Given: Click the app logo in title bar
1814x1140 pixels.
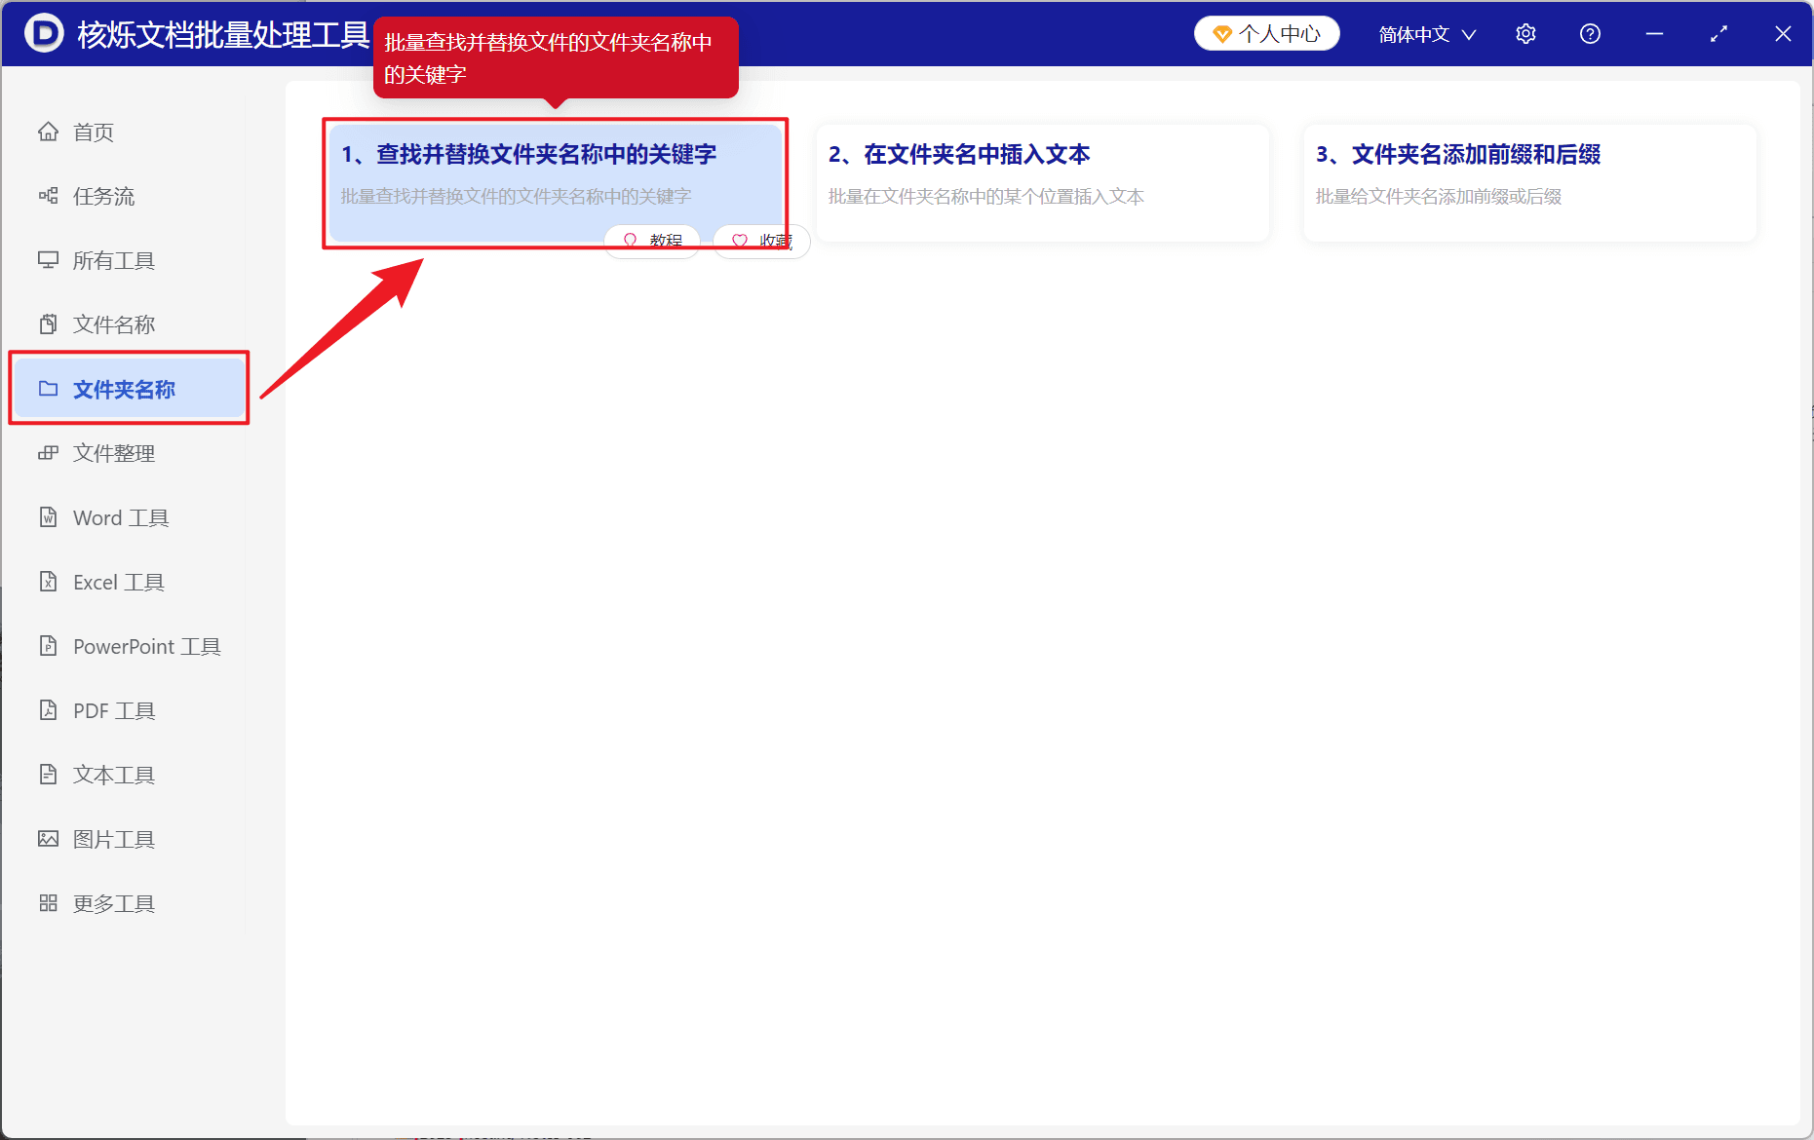Looking at the screenshot, I should pos(44,34).
